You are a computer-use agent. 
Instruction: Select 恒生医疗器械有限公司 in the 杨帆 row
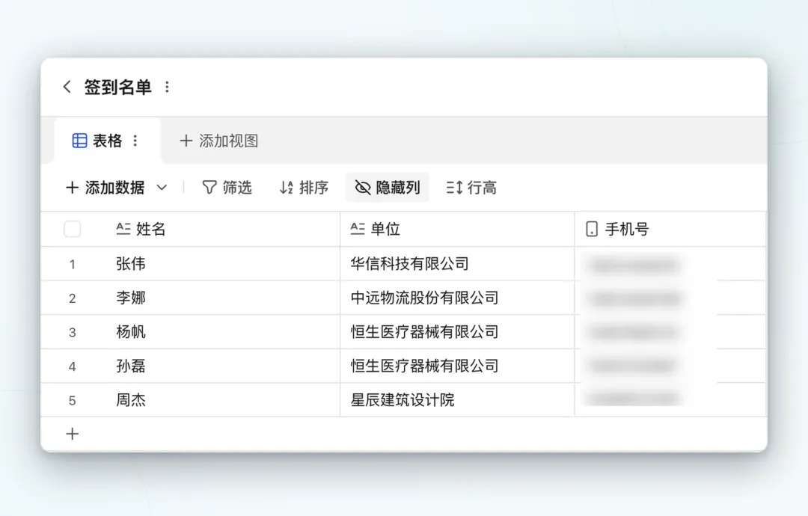pos(457,331)
